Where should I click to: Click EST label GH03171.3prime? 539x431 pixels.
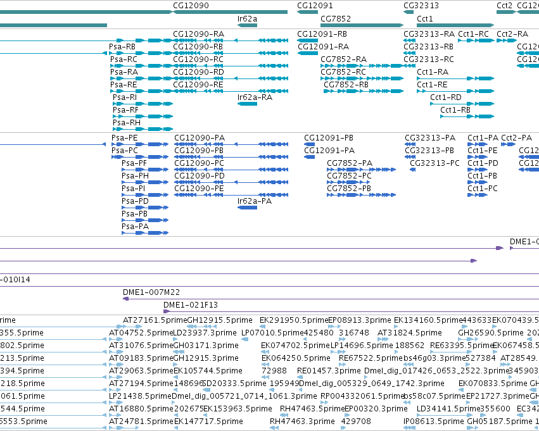(x=206, y=346)
